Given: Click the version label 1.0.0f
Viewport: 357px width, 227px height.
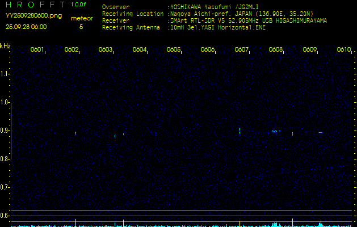Looking at the screenshot, I should [x=78, y=5].
